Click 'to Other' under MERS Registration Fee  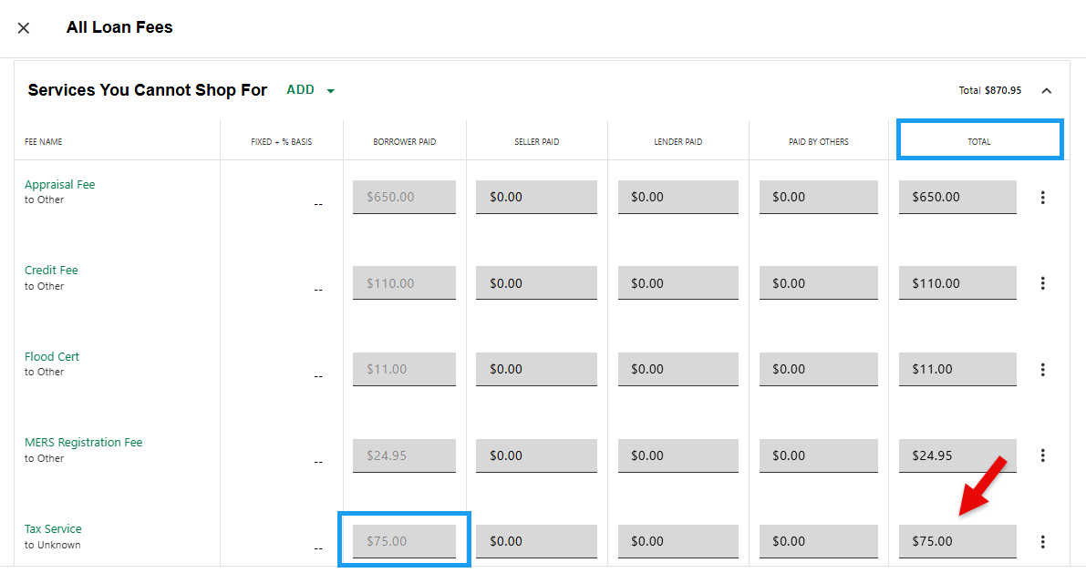pyautogui.click(x=45, y=459)
